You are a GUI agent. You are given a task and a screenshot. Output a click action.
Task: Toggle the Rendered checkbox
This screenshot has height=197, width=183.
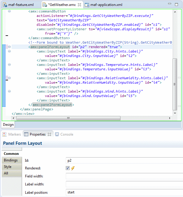[x=68, y=168]
